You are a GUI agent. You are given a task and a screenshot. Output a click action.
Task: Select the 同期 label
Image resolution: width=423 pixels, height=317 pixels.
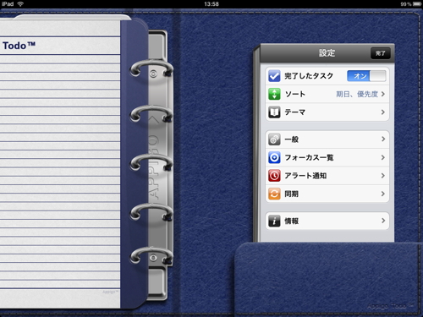[x=292, y=194]
